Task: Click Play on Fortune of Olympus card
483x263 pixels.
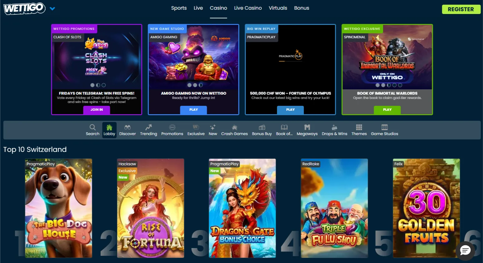Action: coord(290,110)
